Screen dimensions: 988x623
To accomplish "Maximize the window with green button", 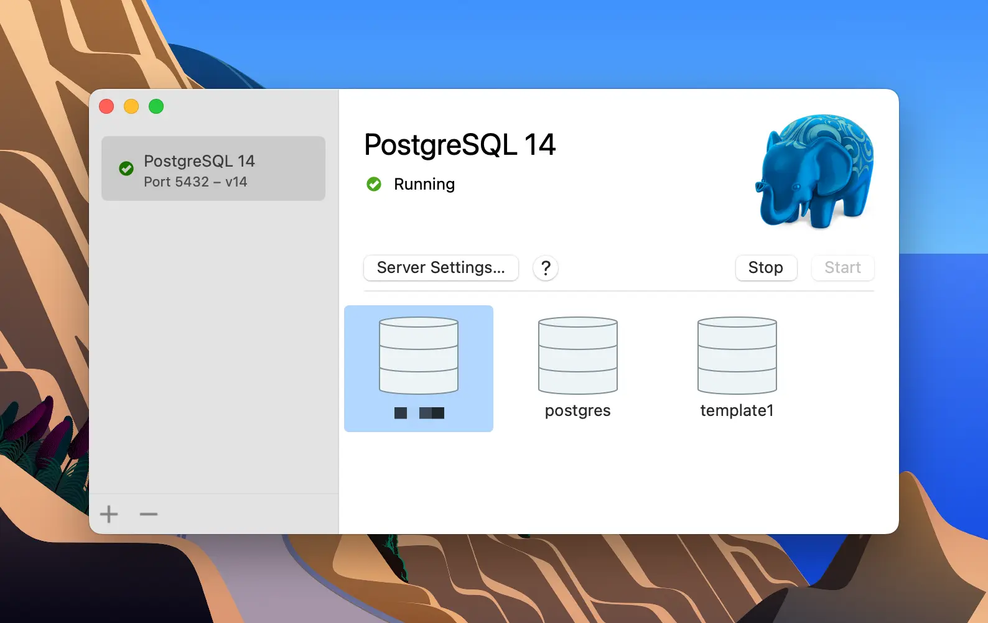I will point(156,106).
